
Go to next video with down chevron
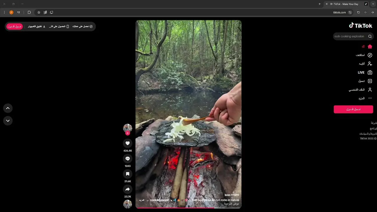click(8, 121)
